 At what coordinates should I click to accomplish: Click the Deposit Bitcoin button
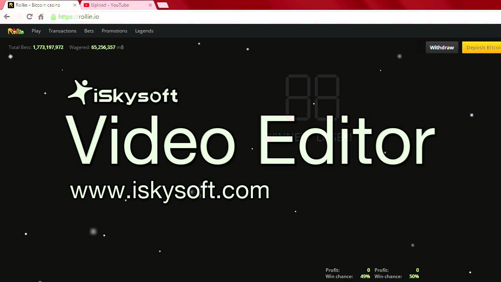pyautogui.click(x=482, y=47)
